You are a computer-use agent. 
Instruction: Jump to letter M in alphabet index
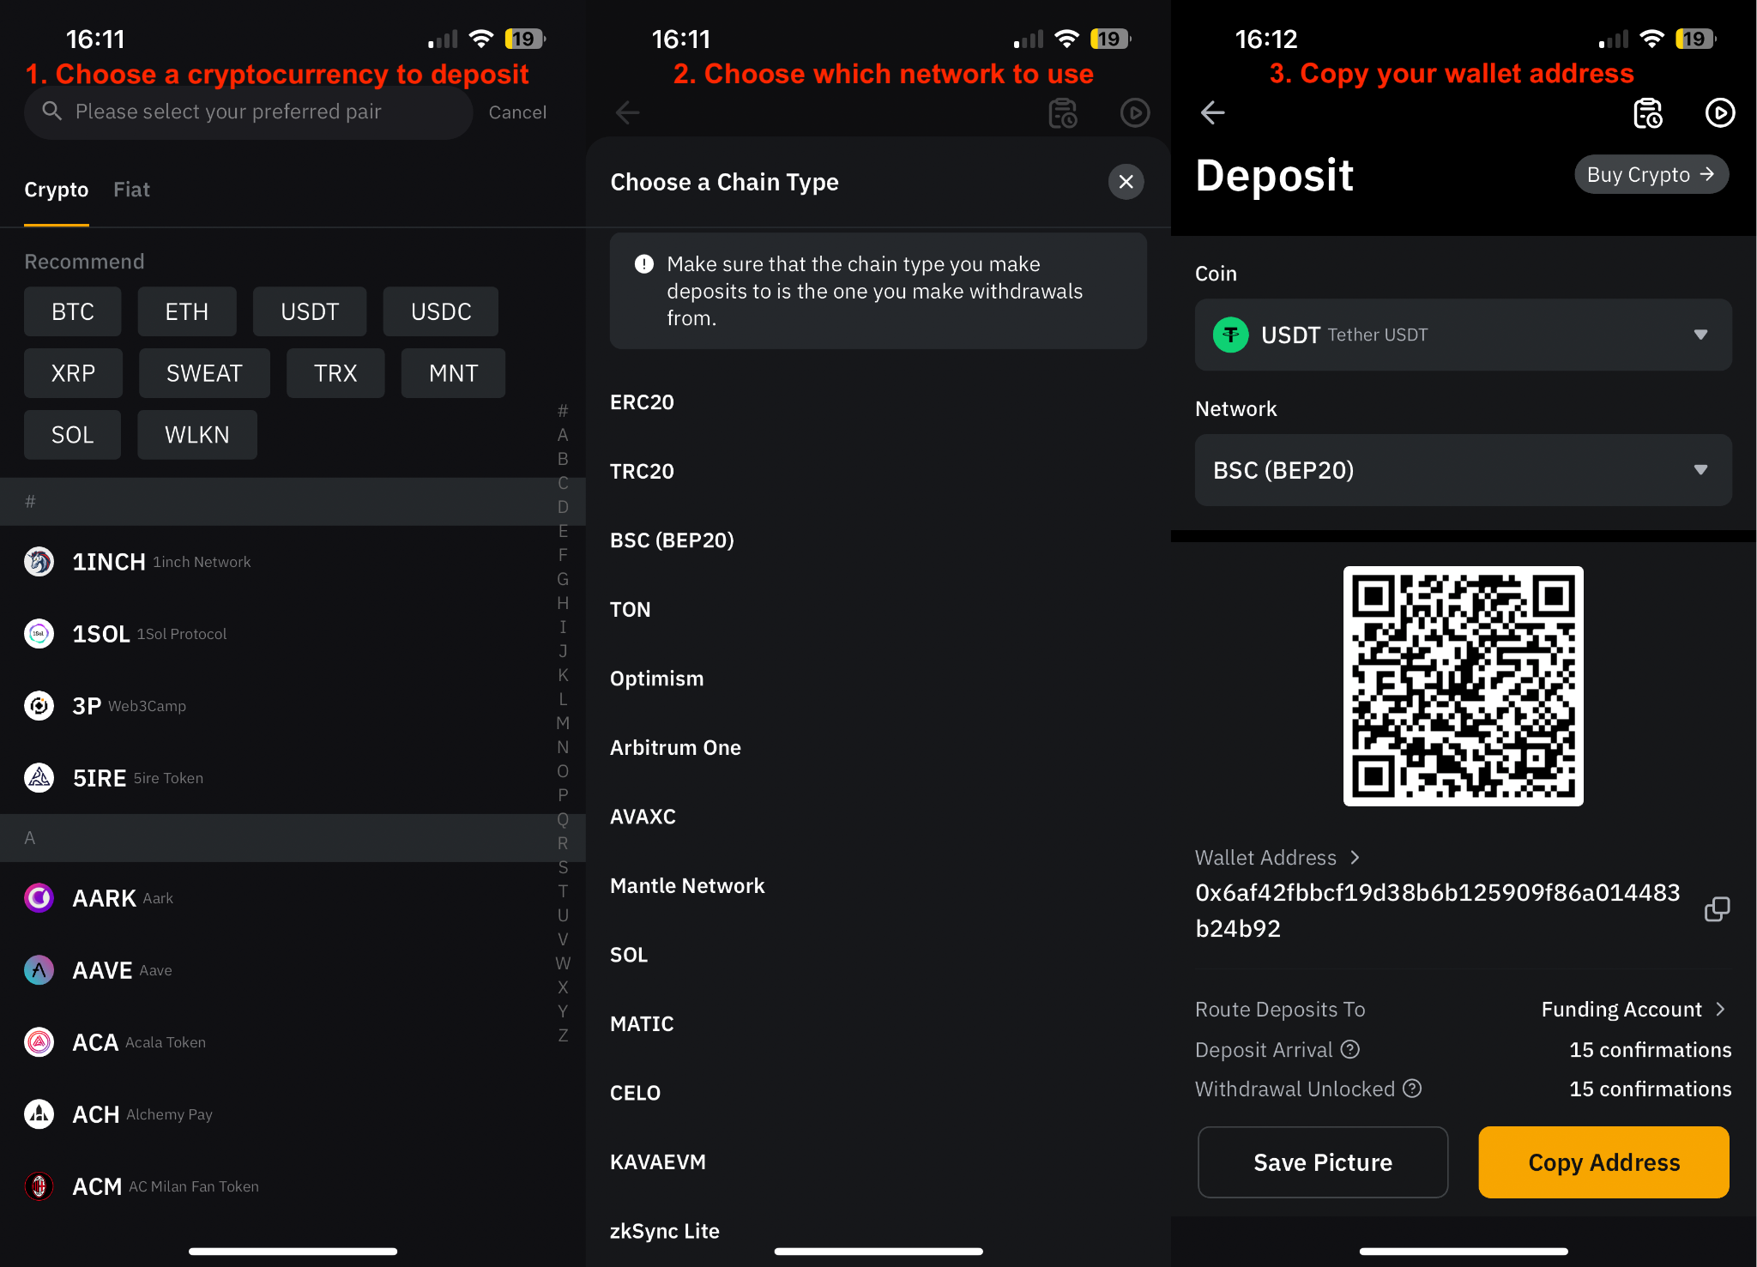(x=563, y=723)
